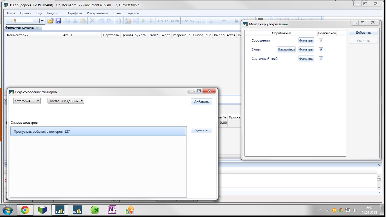Enable the Системный трей checkbox
The width and height of the screenshot is (386, 220).
point(321,59)
